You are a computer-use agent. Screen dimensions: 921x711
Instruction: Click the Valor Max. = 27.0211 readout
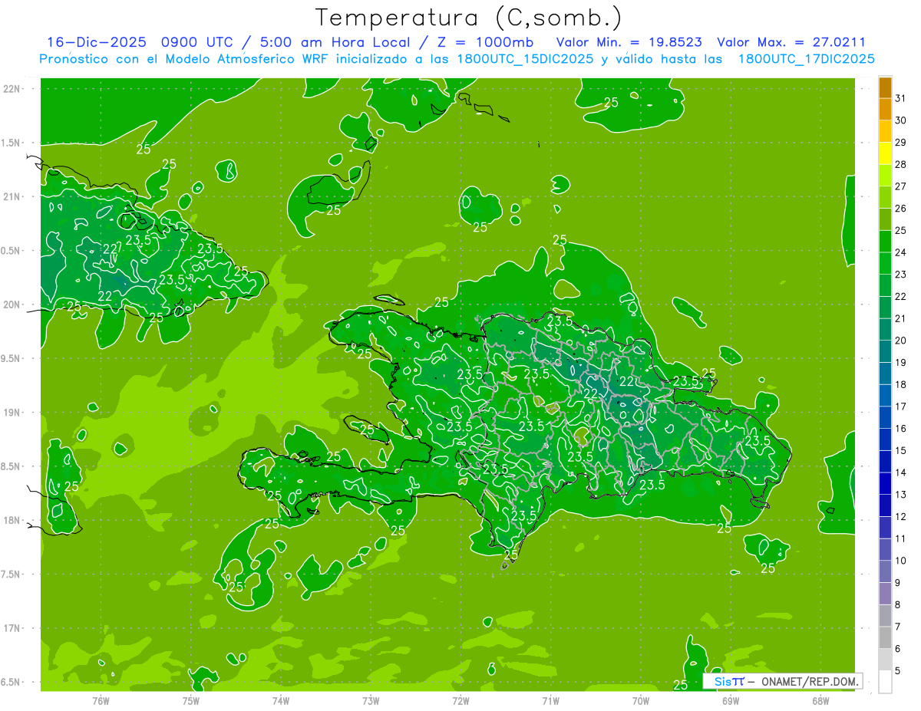(791, 42)
